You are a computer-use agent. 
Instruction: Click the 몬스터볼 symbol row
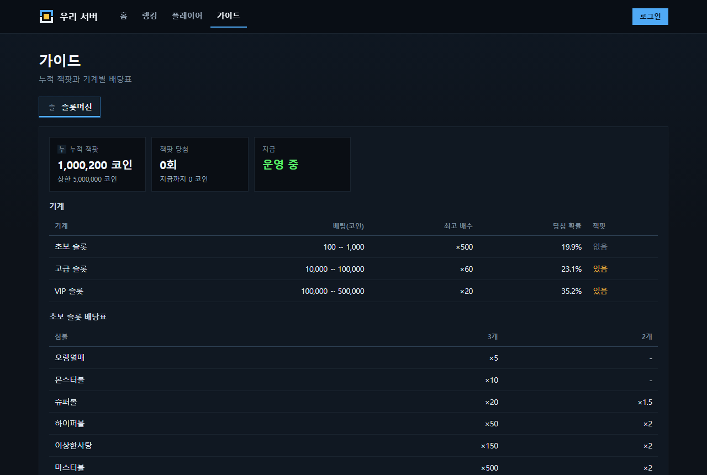[x=353, y=380]
